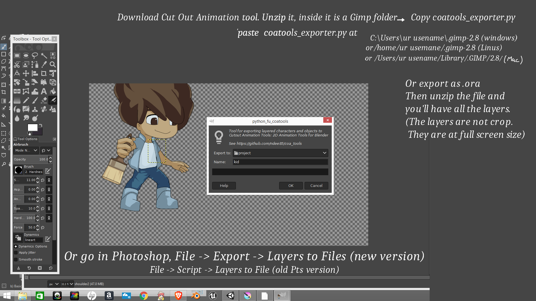Select the Scissors Select tool
This screenshot has height=301, width=536.
coord(17,64)
